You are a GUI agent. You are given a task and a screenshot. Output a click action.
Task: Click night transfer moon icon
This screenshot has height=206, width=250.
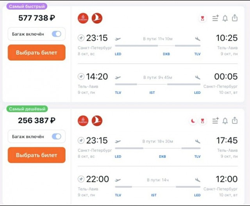coord(193,121)
